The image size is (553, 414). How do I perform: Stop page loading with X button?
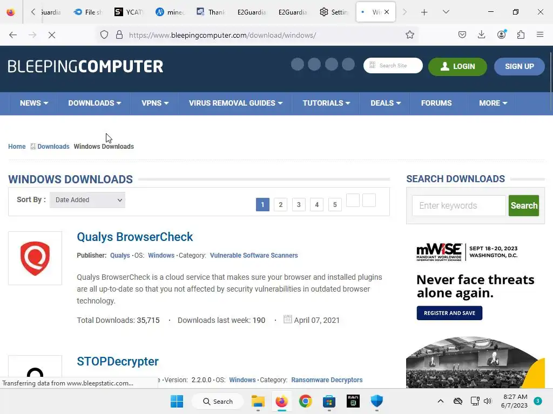coord(52,35)
